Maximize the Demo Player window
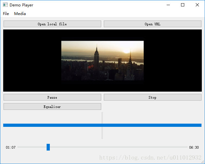Viewport: 205px width, 164px height. tap(183, 5)
